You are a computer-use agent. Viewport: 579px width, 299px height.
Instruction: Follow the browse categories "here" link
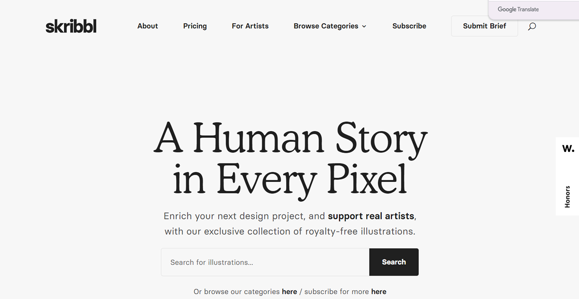pyautogui.click(x=289, y=292)
